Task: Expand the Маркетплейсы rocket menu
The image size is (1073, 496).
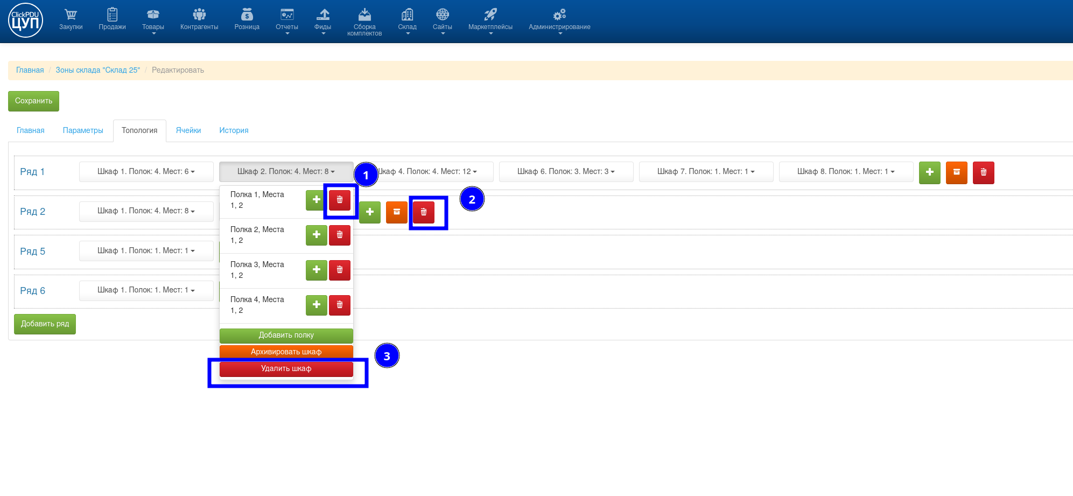Action: [490, 21]
